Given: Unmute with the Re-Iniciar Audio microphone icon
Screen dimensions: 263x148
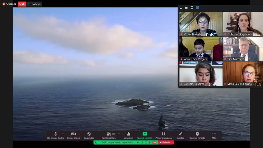Looking at the screenshot, I should (x=55, y=134).
